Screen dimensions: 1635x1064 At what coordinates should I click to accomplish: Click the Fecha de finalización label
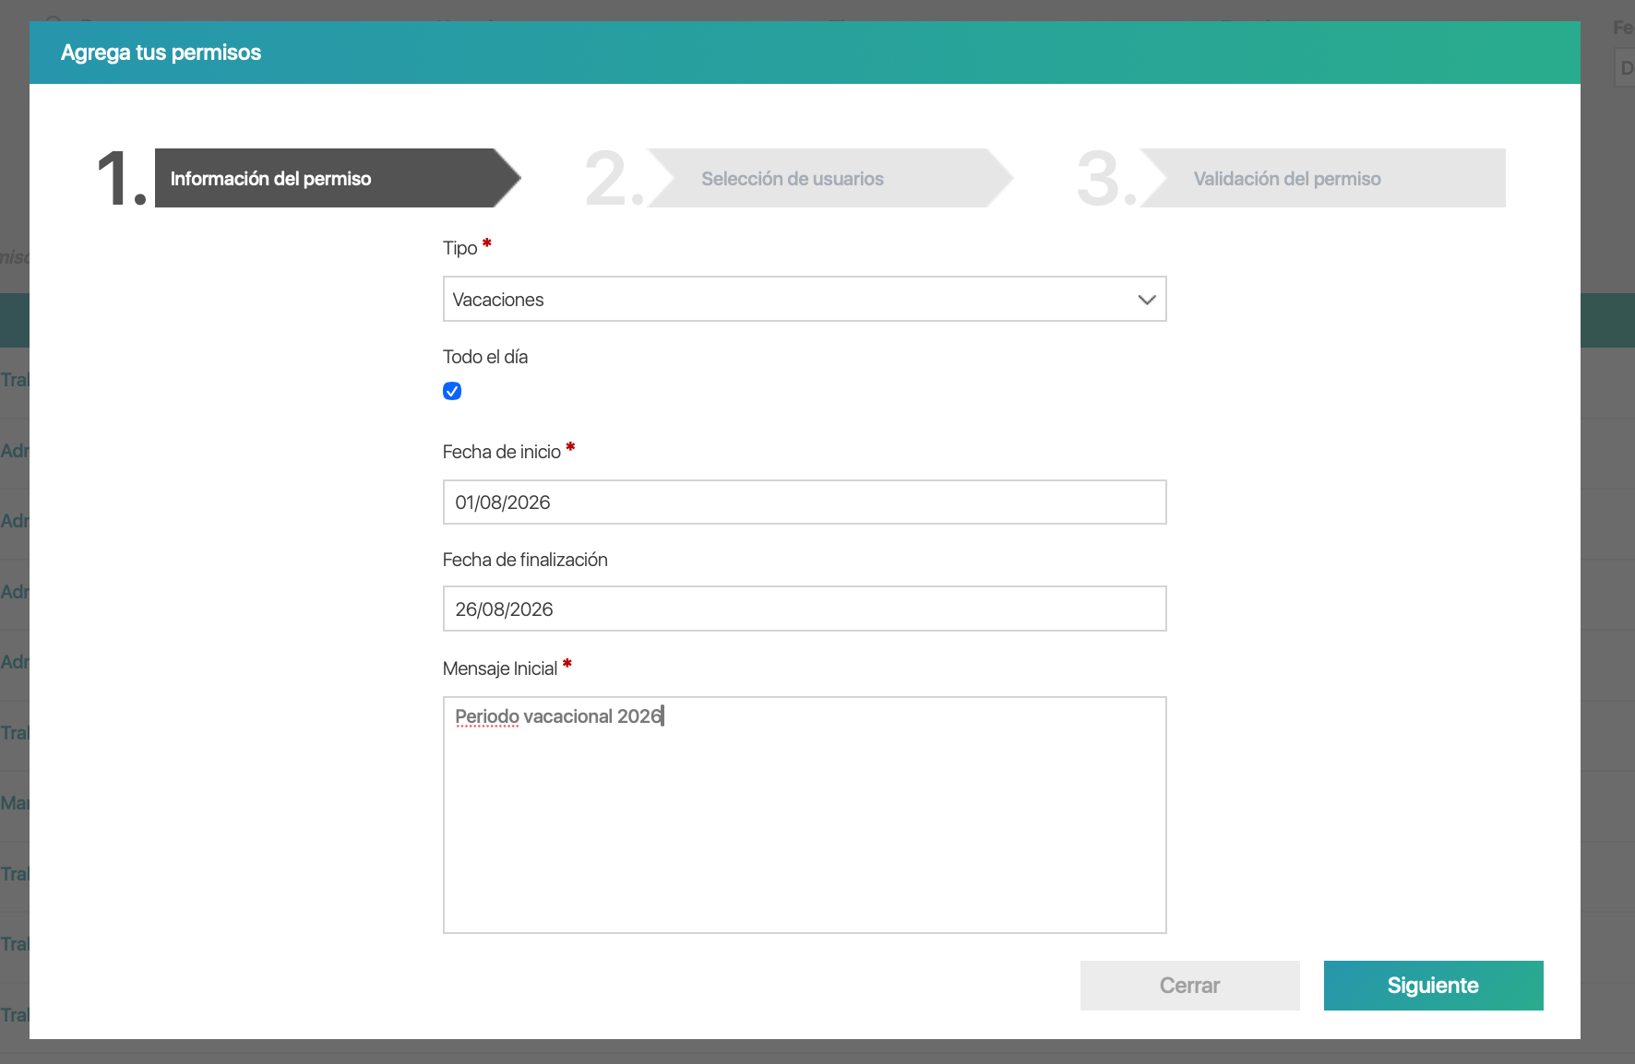[x=525, y=560]
